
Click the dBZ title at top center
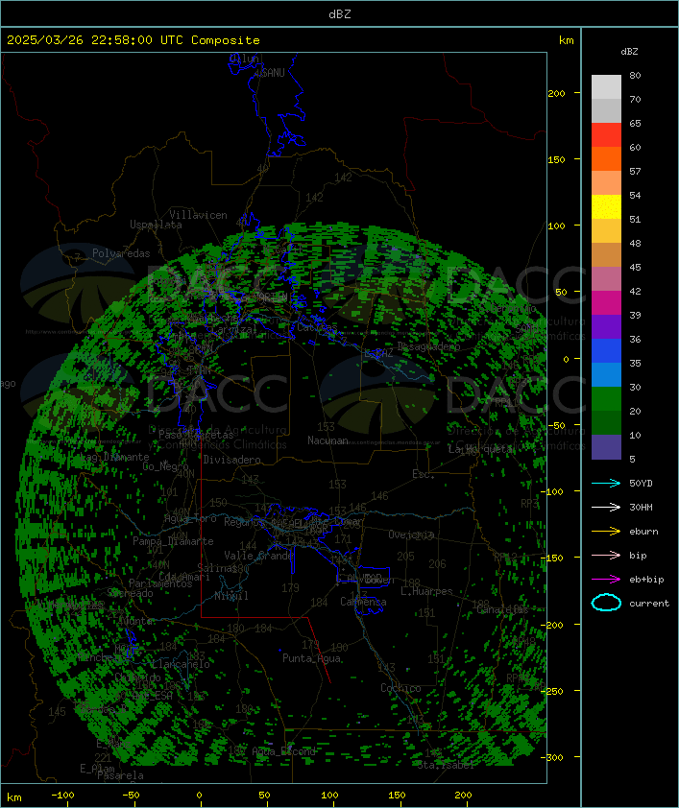(x=340, y=13)
